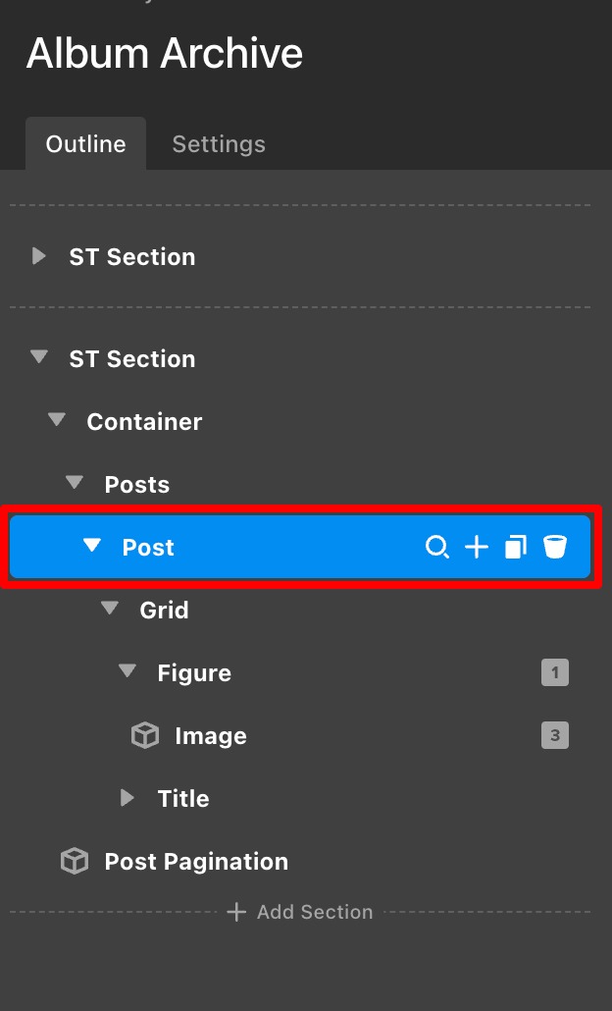Click the plus icon on Post row
The height and width of the screenshot is (1011, 612).
(476, 547)
